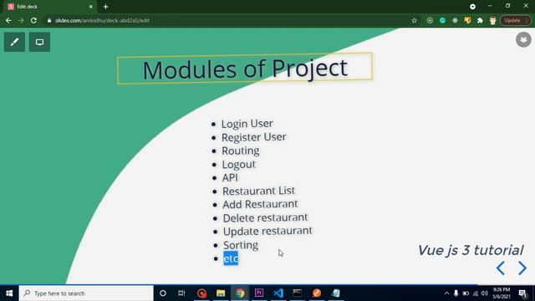Show hidden system tray icons
535x301 pixels.
[446, 293]
